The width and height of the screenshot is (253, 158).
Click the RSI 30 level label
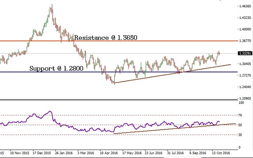240,135
